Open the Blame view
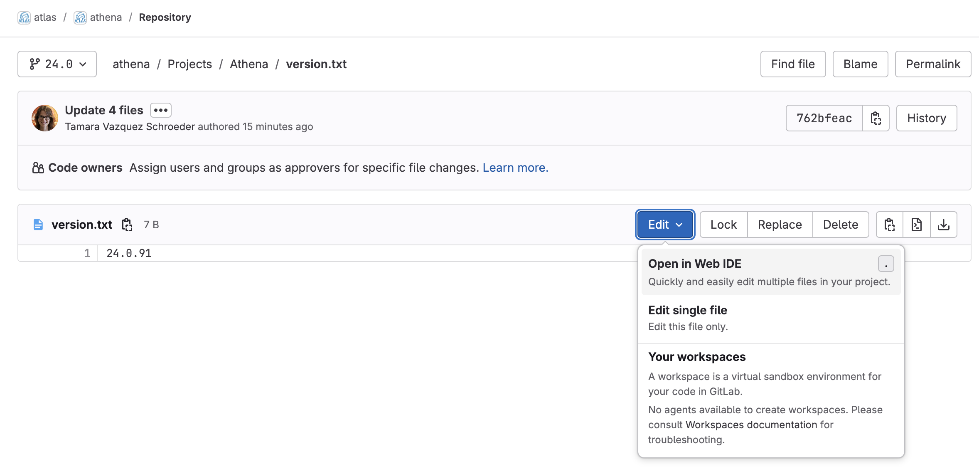Screen dimensions: 979x474 click(x=860, y=64)
